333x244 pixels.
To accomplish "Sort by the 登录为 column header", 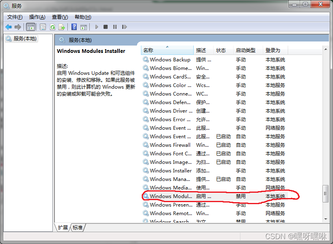I will 275,50.
